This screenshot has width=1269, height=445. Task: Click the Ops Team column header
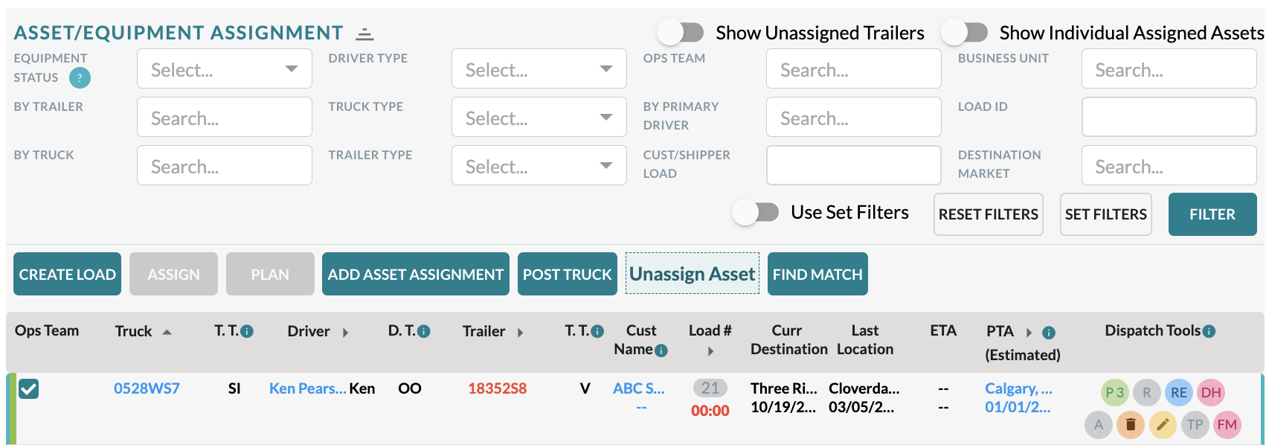pos(47,330)
